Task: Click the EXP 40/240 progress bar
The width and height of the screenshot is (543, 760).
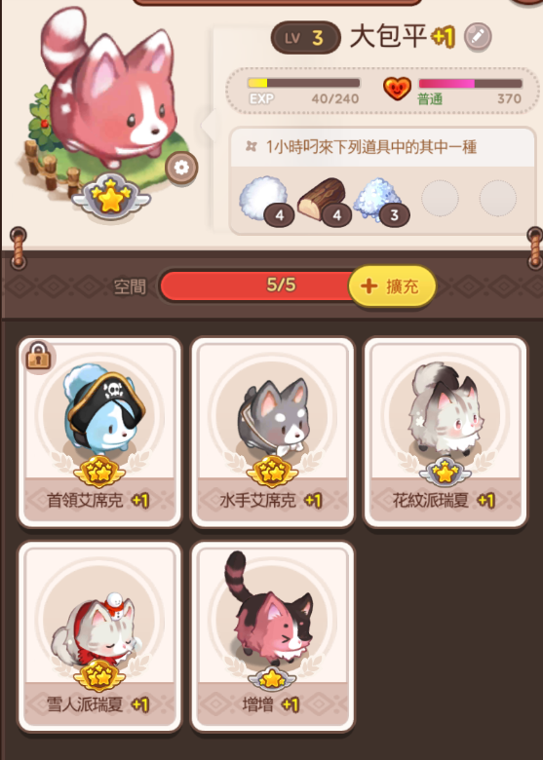Action: [303, 83]
